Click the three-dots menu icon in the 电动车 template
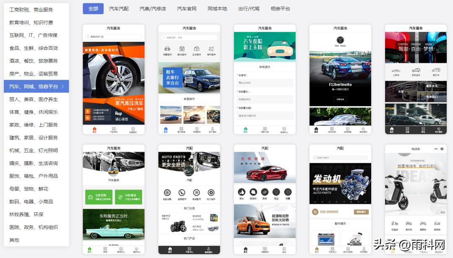The height and width of the screenshot is (258, 453). (x=436, y=149)
